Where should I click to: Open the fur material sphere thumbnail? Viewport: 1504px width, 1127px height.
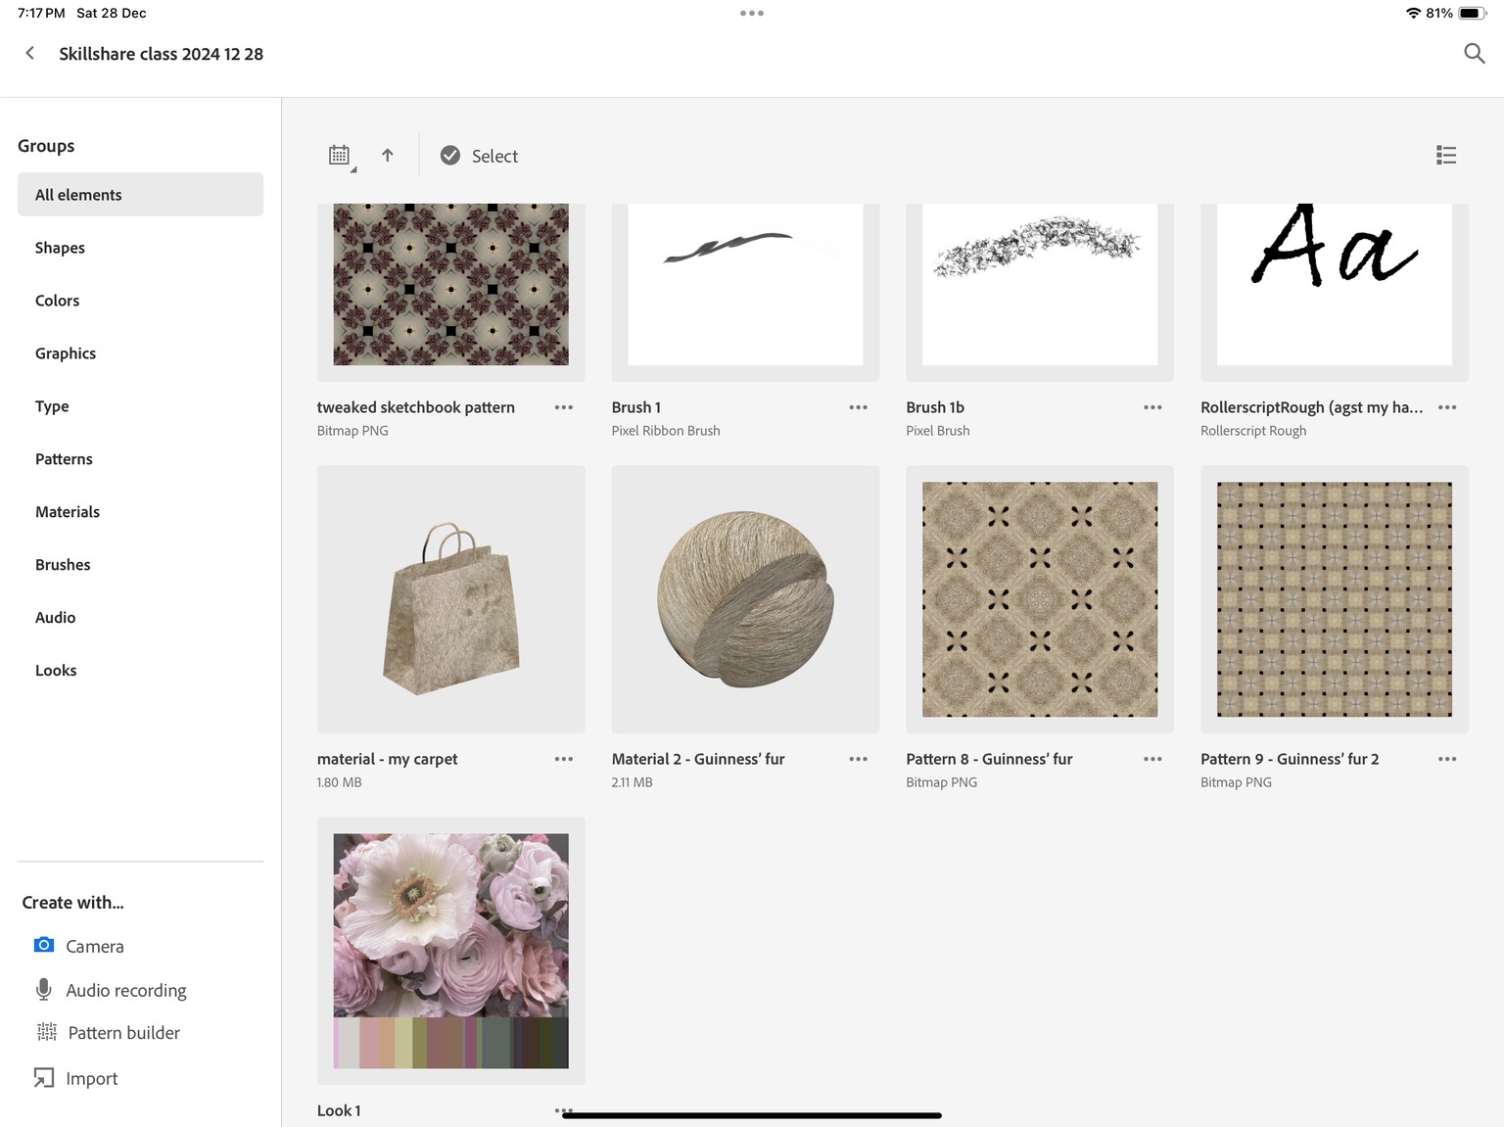coord(745,599)
